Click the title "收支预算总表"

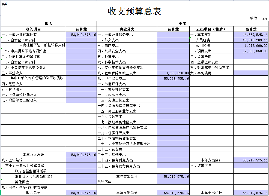click(x=134, y=11)
